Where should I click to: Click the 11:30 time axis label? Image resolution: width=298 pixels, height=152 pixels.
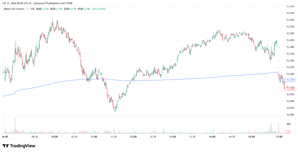(113, 137)
